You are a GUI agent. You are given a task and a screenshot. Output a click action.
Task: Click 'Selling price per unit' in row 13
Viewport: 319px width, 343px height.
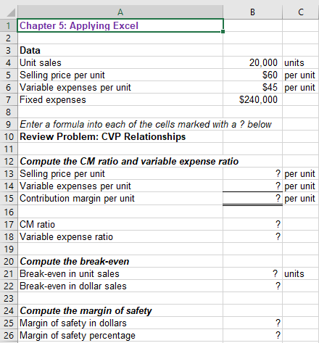[62, 174]
